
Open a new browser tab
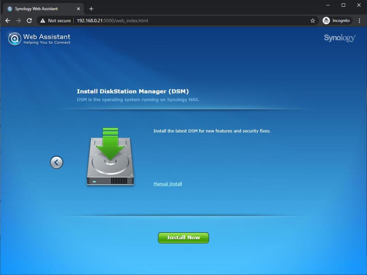tap(91, 8)
